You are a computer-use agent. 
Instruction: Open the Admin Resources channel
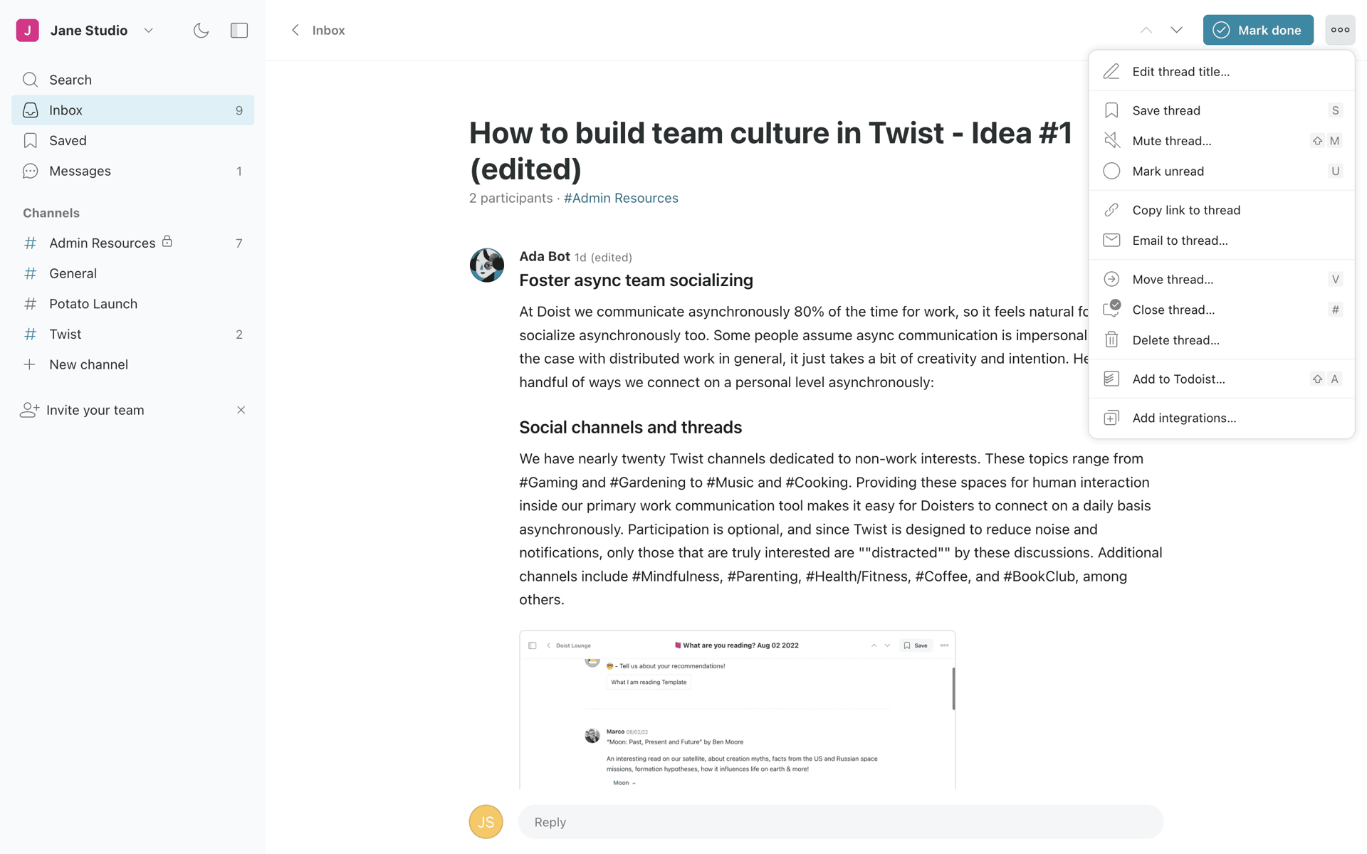(x=132, y=243)
